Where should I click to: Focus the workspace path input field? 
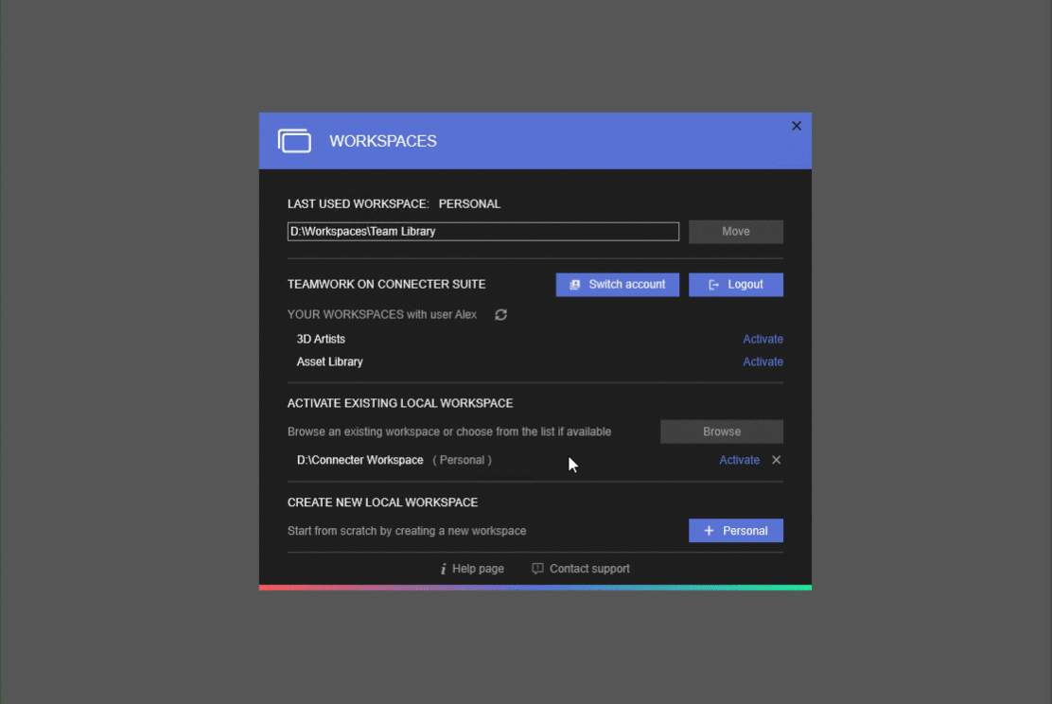[x=483, y=232]
